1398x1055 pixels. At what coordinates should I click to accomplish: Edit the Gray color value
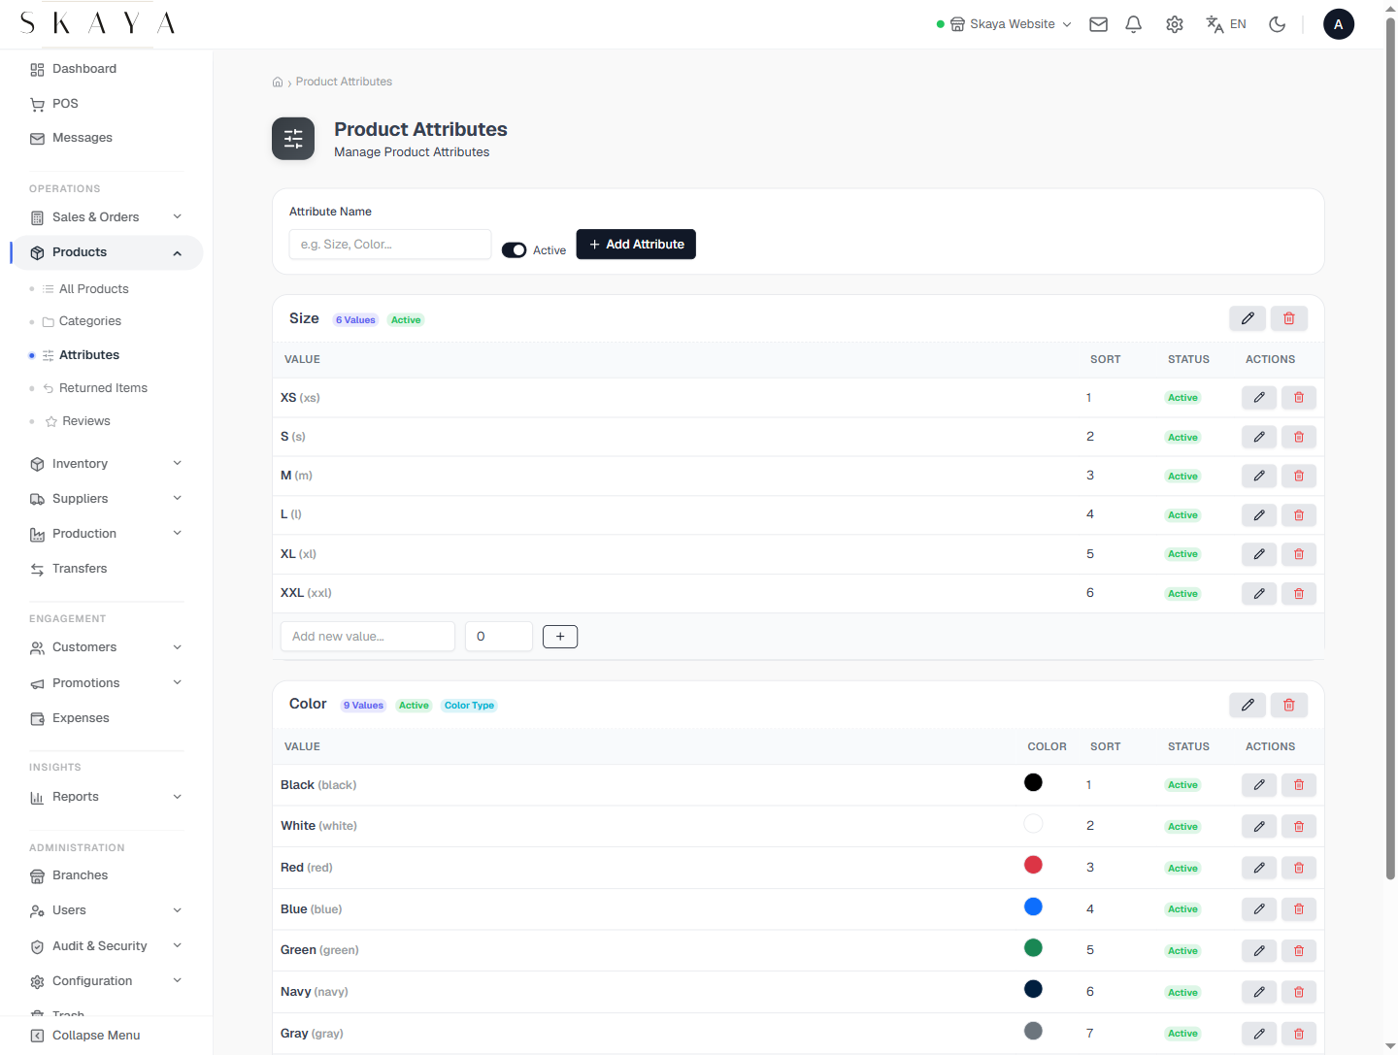click(x=1259, y=1034)
